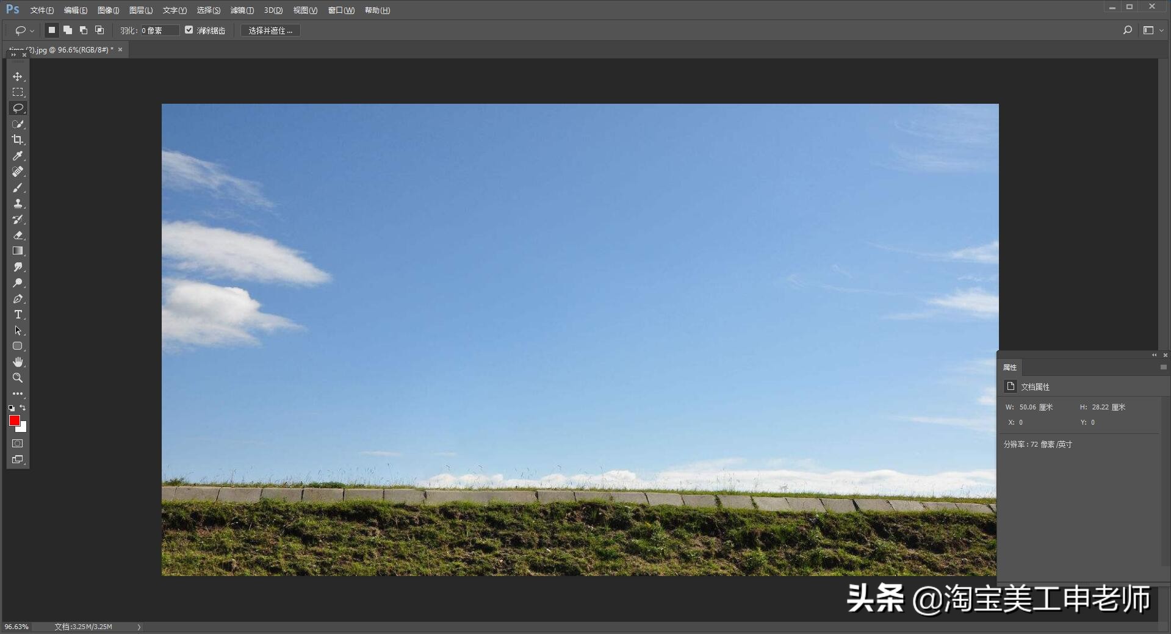Click the document properties page icon
Image resolution: width=1171 pixels, height=634 pixels.
[x=1011, y=386]
